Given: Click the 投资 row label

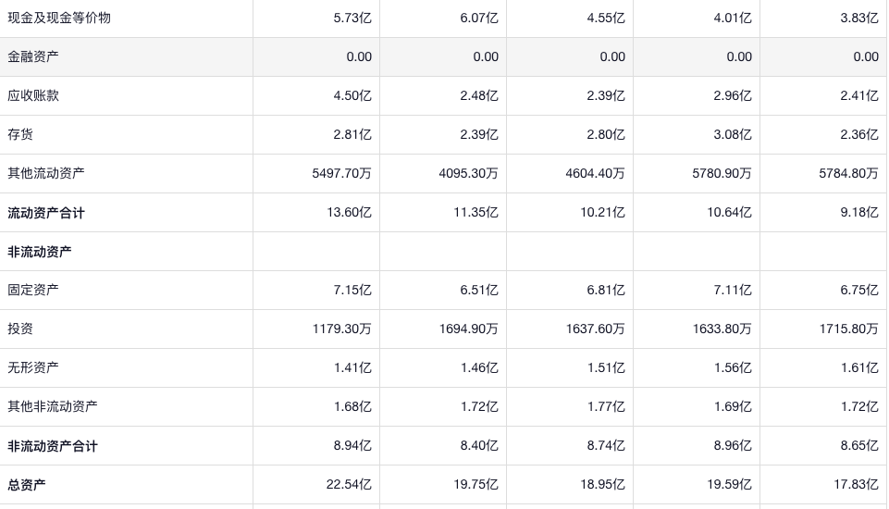Looking at the screenshot, I should tap(20, 329).
